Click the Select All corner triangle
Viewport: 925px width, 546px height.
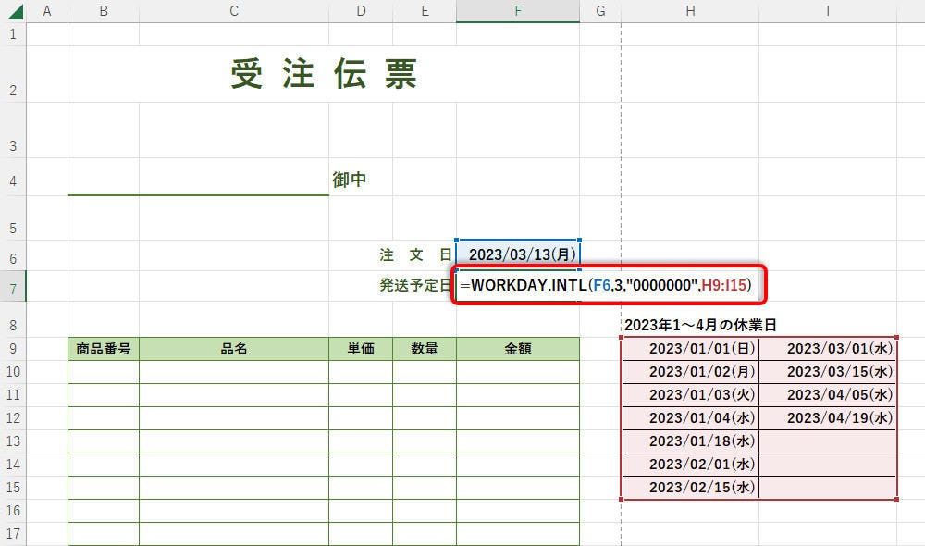(13, 11)
